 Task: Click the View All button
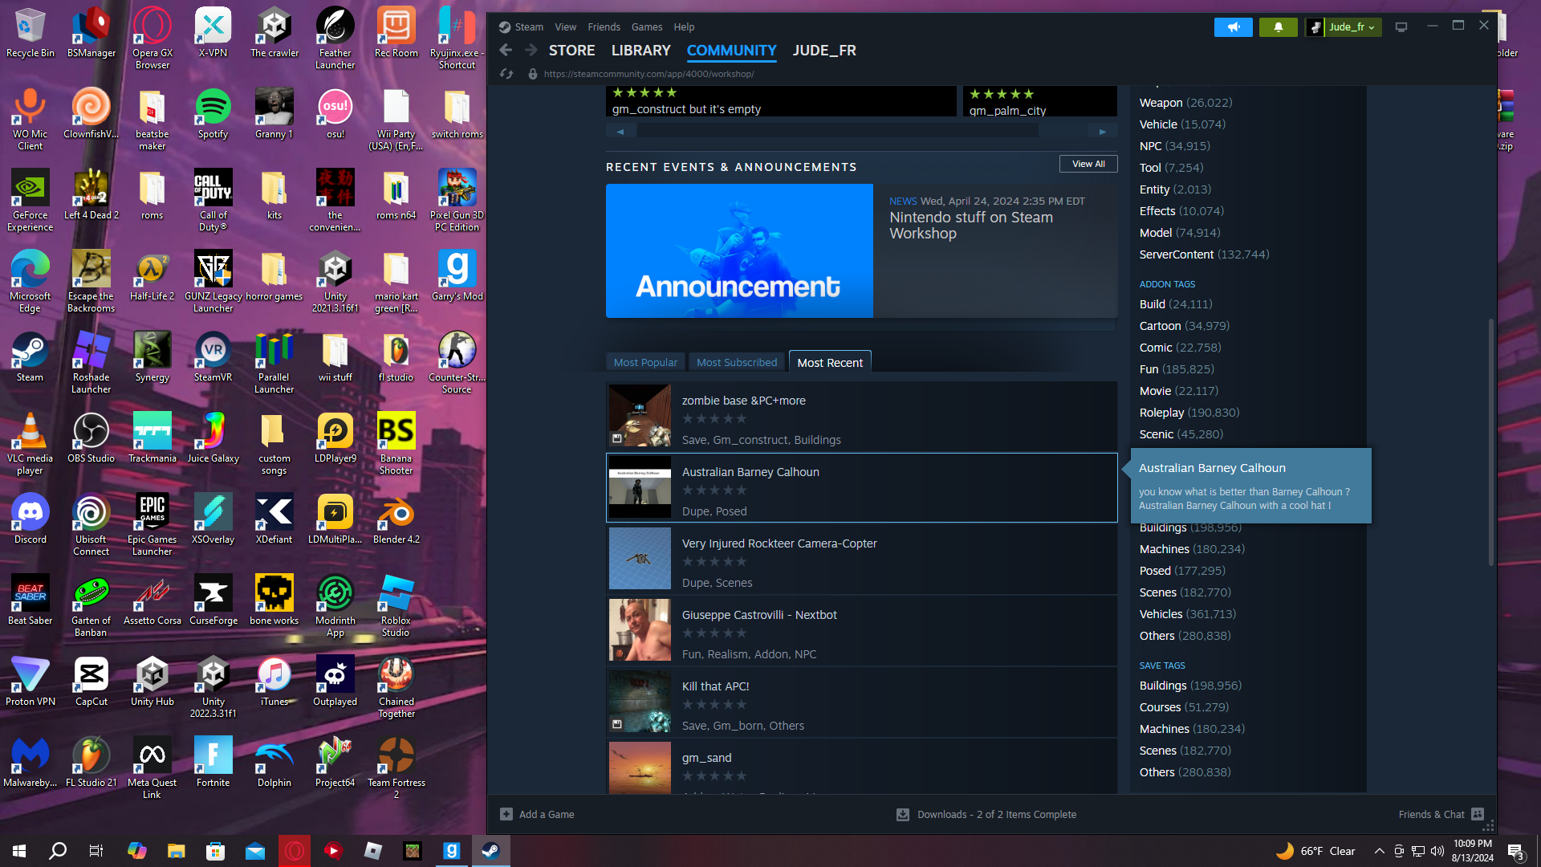(x=1088, y=164)
